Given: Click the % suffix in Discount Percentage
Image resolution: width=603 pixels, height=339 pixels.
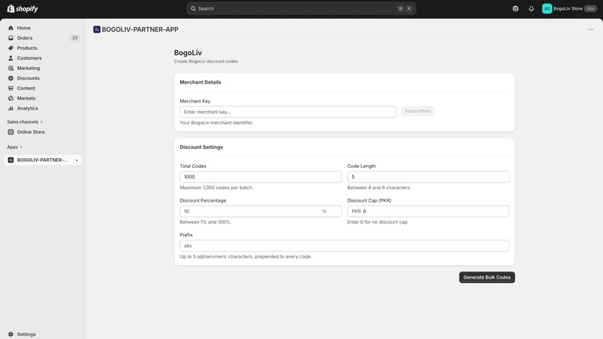Looking at the screenshot, I should pos(324,212).
